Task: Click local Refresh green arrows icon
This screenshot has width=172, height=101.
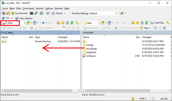Action: click(72, 23)
